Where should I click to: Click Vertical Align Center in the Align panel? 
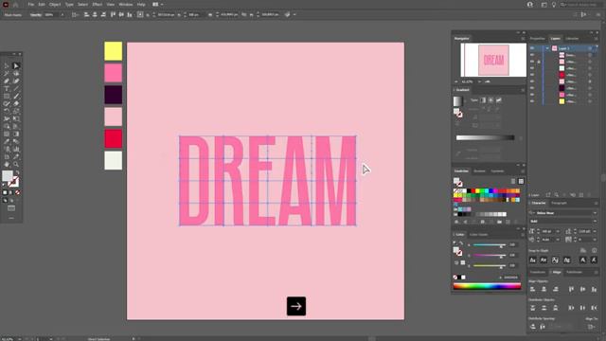(x=582, y=289)
